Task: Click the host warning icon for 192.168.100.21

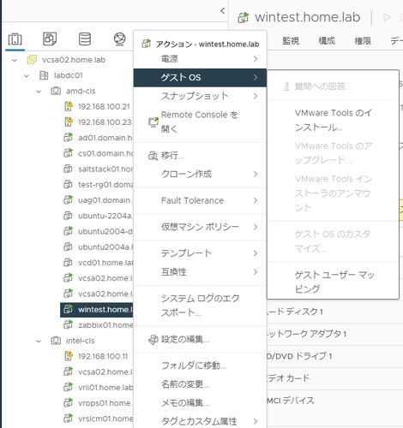Action: coord(69,106)
